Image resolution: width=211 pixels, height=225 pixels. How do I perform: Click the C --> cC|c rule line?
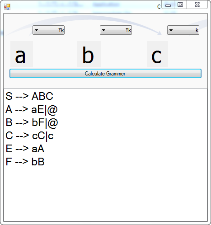click(x=29, y=136)
